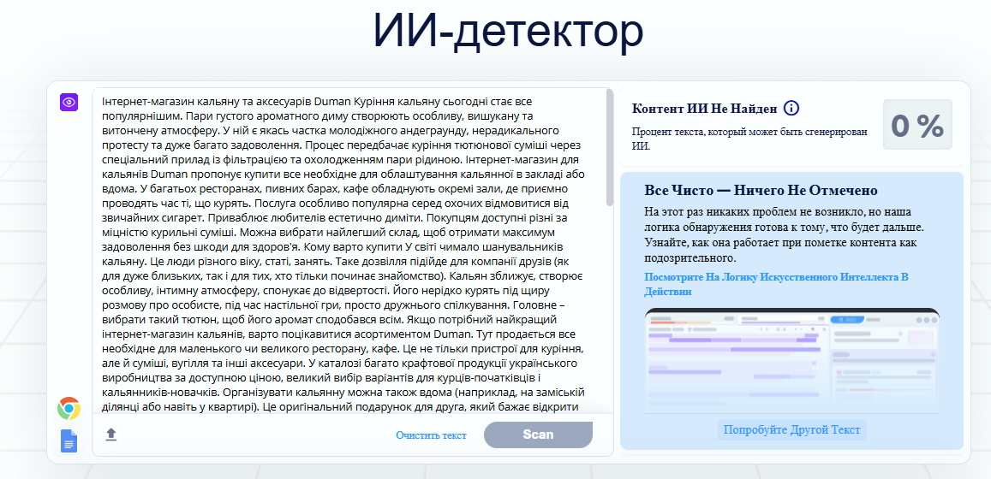Click the Scan button
The image size is (991, 479).
(539, 435)
